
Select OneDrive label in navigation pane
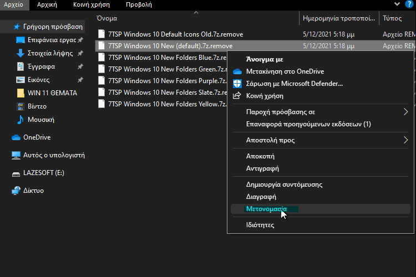tap(37, 137)
